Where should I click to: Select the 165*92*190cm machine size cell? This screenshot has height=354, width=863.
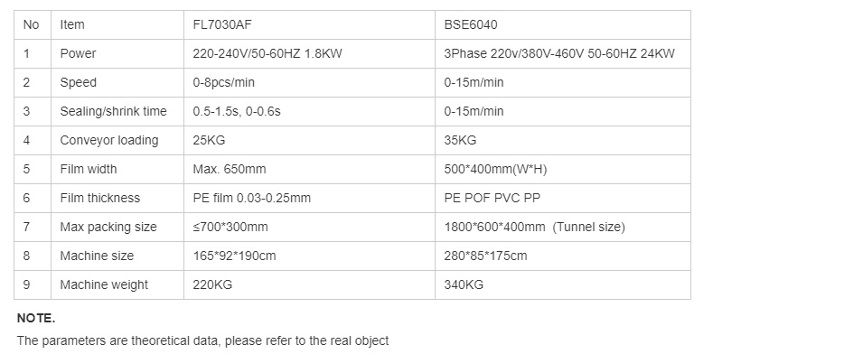[x=309, y=256]
